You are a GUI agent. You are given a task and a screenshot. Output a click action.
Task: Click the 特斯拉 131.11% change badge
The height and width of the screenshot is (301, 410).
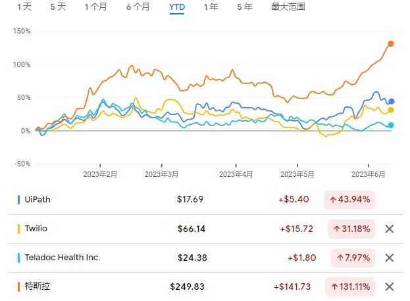pyautogui.click(x=349, y=287)
